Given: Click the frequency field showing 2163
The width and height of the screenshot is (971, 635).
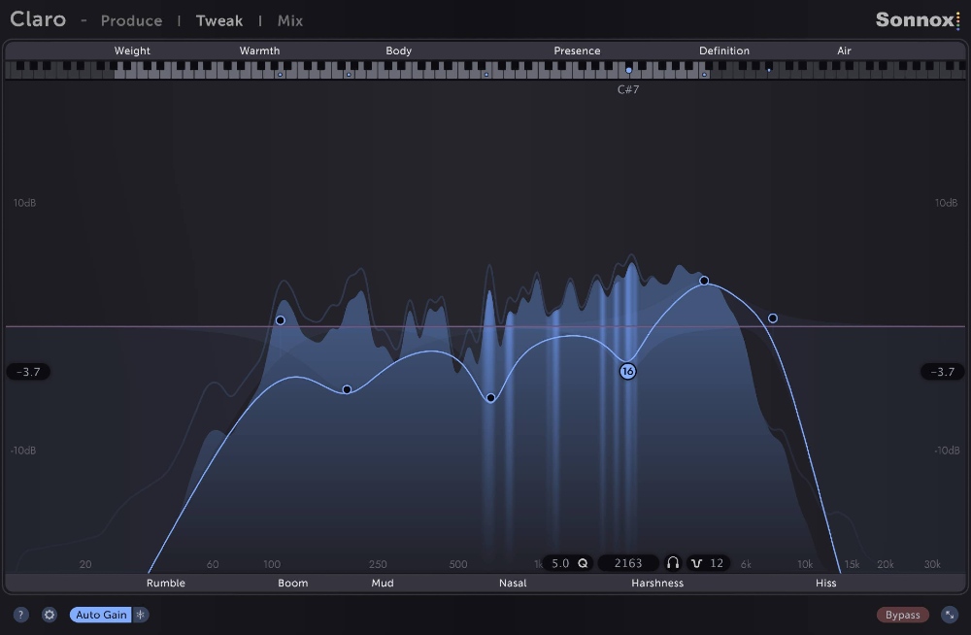Looking at the screenshot, I should click(628, 563).
